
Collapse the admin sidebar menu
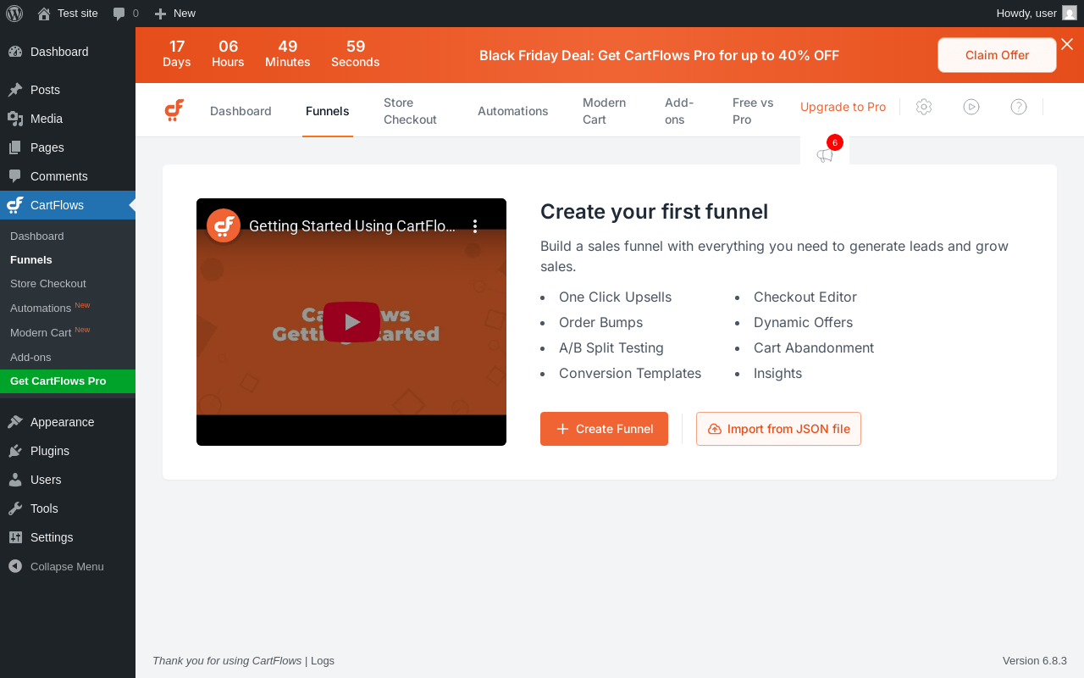click(x=68, y=566)
